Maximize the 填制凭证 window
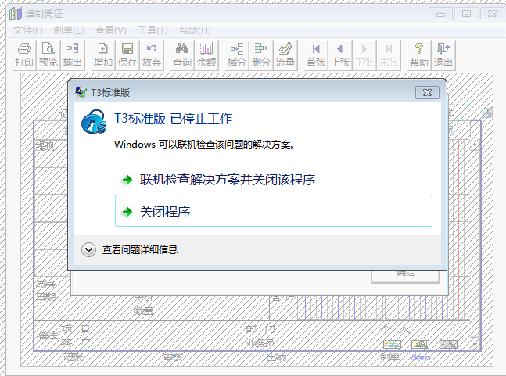The width and height of the screenshot is (506, 376). tap(466, 14)
